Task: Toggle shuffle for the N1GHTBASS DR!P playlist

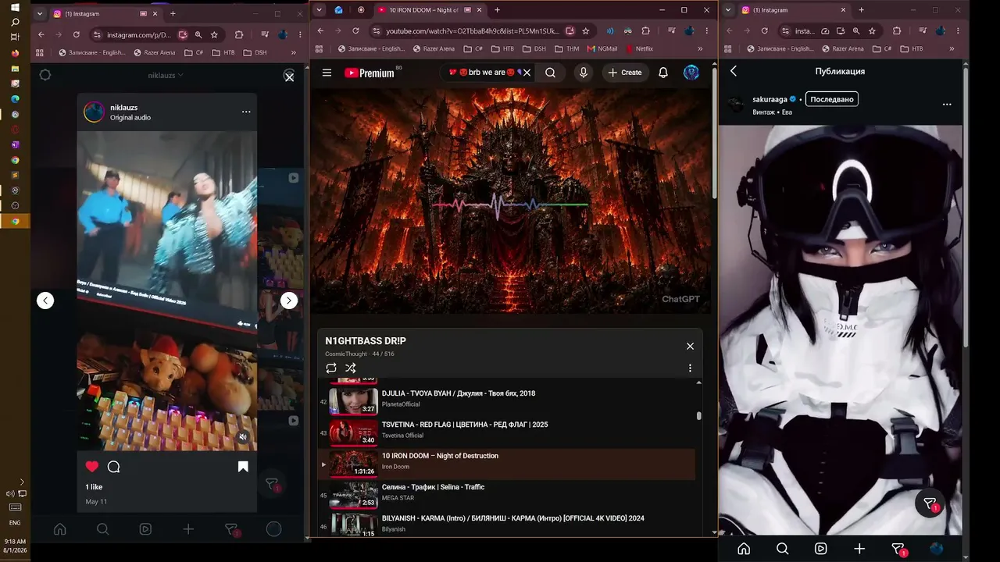Action: click(x=351, y=368)
